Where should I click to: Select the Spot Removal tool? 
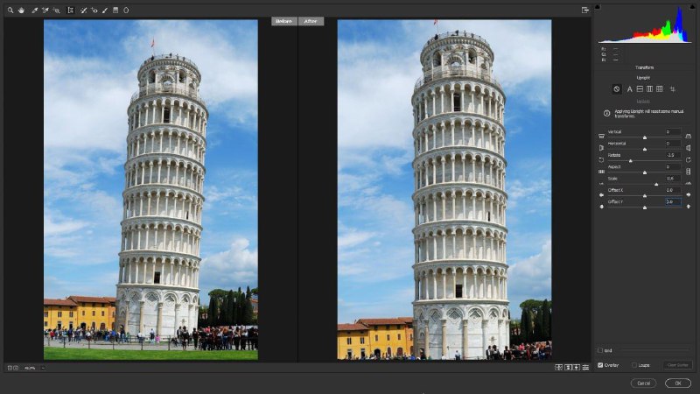83,10
